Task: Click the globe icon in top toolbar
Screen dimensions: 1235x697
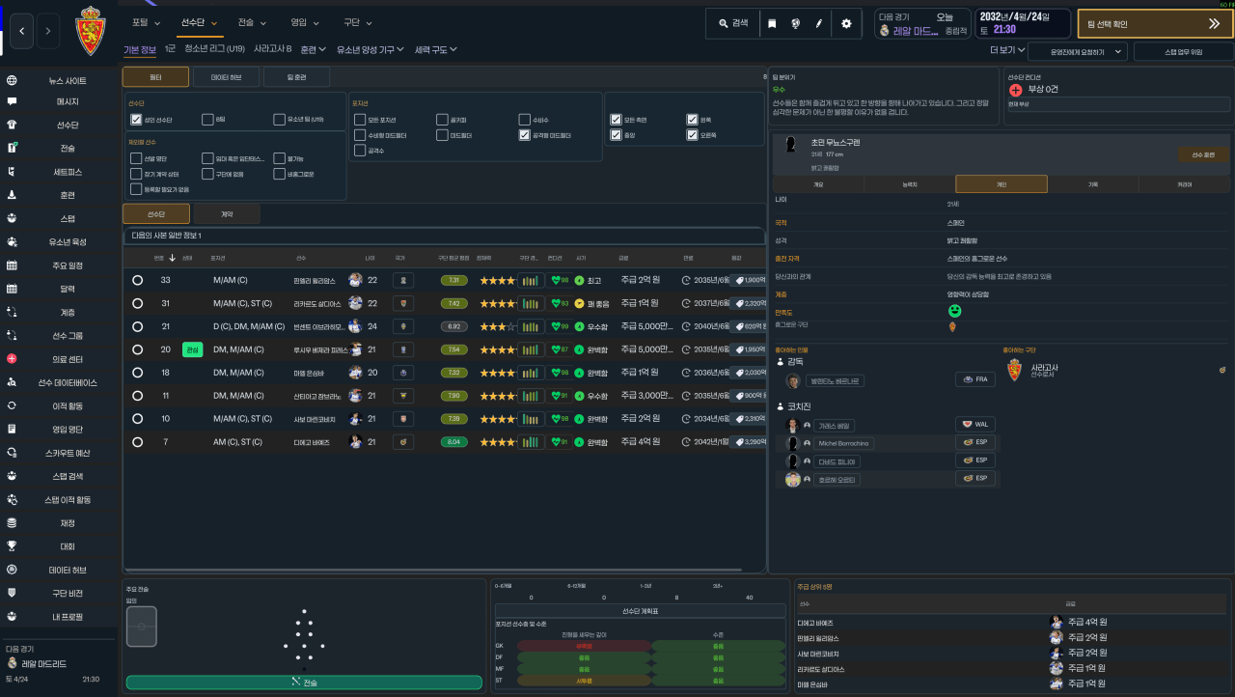Action: 795,23
